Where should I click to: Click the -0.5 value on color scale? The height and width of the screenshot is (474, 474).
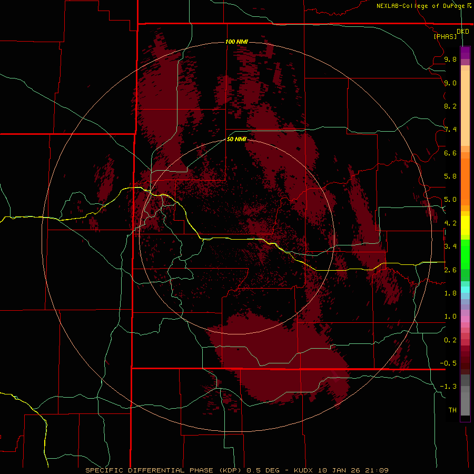[x=448, y=363]
